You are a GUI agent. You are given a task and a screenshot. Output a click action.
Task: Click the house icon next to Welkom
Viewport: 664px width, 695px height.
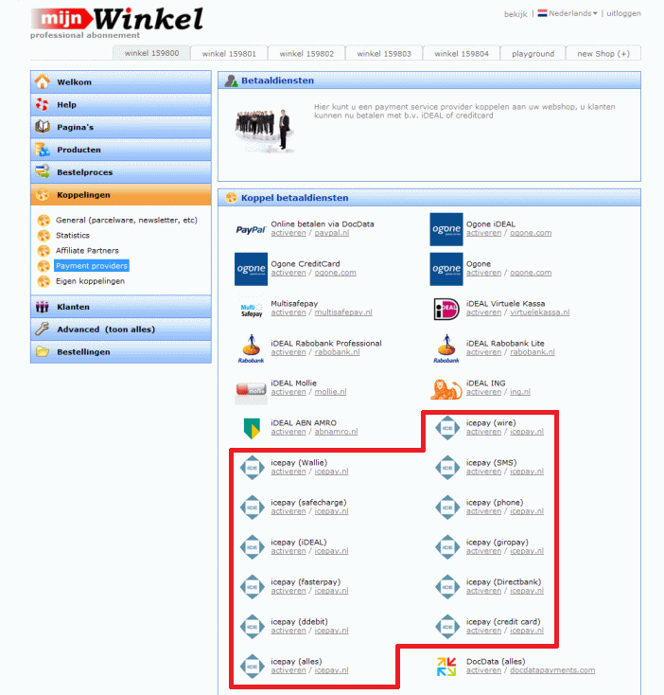point(43,81)
